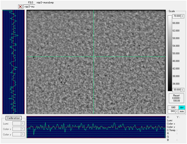Click arrow next to Color x calibration
This screenshot has width=187, height=144.
click(x=23, y=129)
